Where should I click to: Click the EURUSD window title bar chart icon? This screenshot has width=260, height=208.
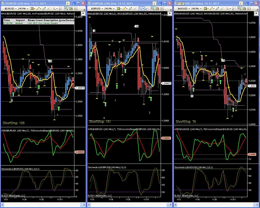(x=3, y=3)
